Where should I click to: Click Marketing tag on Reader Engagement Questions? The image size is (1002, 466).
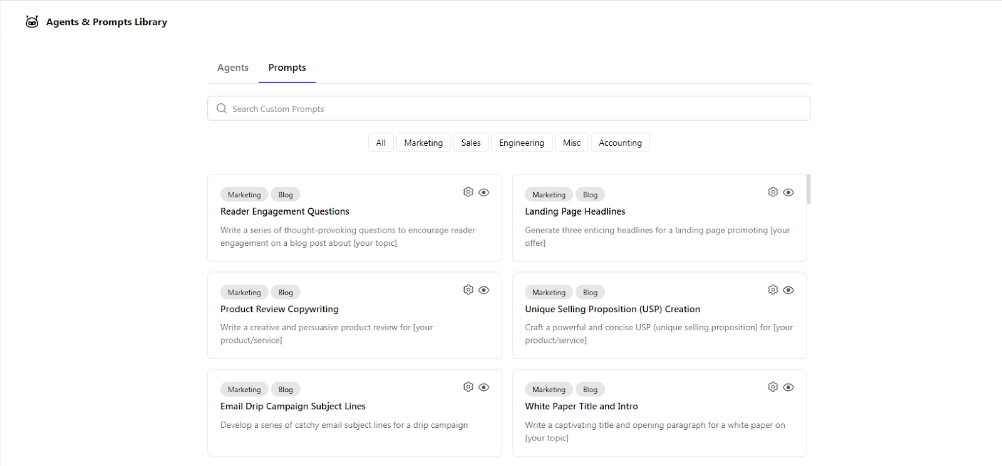pos(244,195)
